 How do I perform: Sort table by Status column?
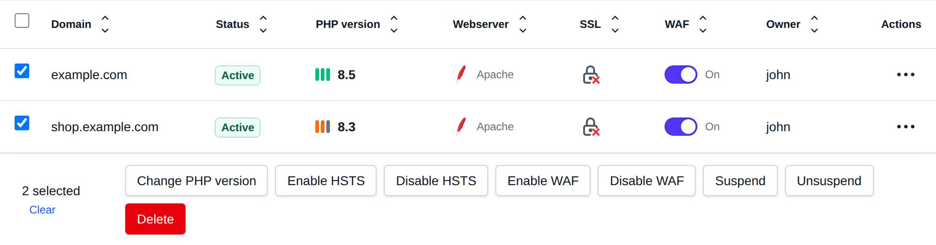263,24
